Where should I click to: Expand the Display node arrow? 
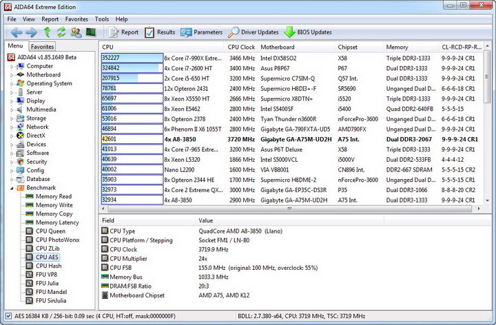12,101
